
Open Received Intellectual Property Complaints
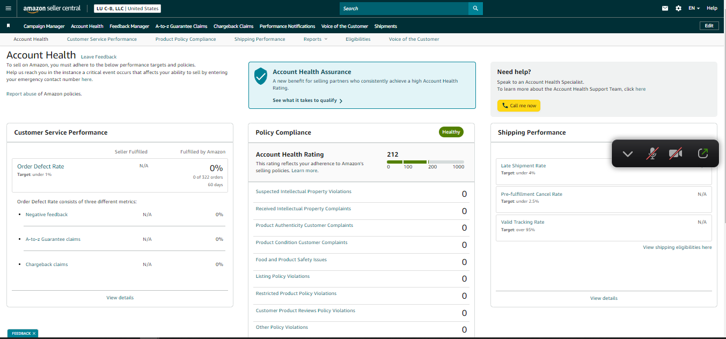pyautogui.click(x=303, y=209)
